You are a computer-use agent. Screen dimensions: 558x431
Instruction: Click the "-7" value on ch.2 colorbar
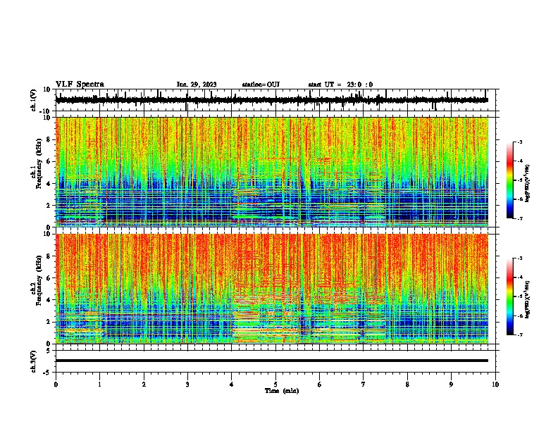tap(520, 335)
